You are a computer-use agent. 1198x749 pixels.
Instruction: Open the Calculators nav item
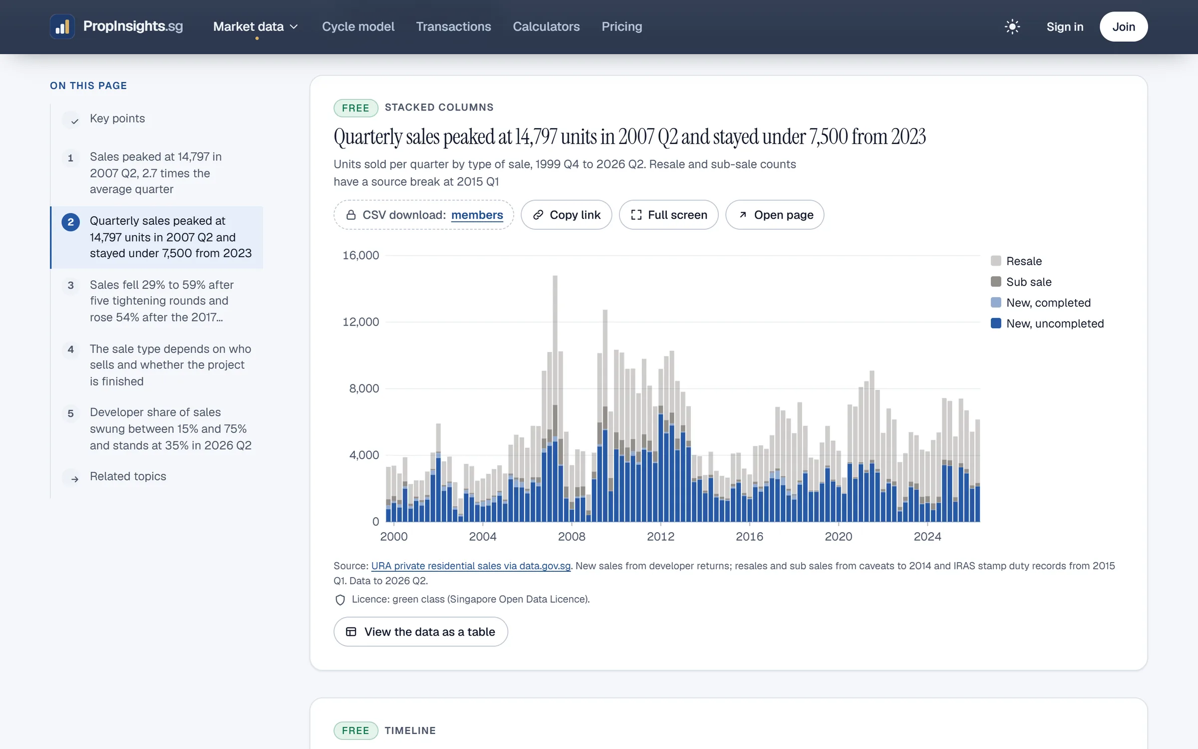point(546,26)
